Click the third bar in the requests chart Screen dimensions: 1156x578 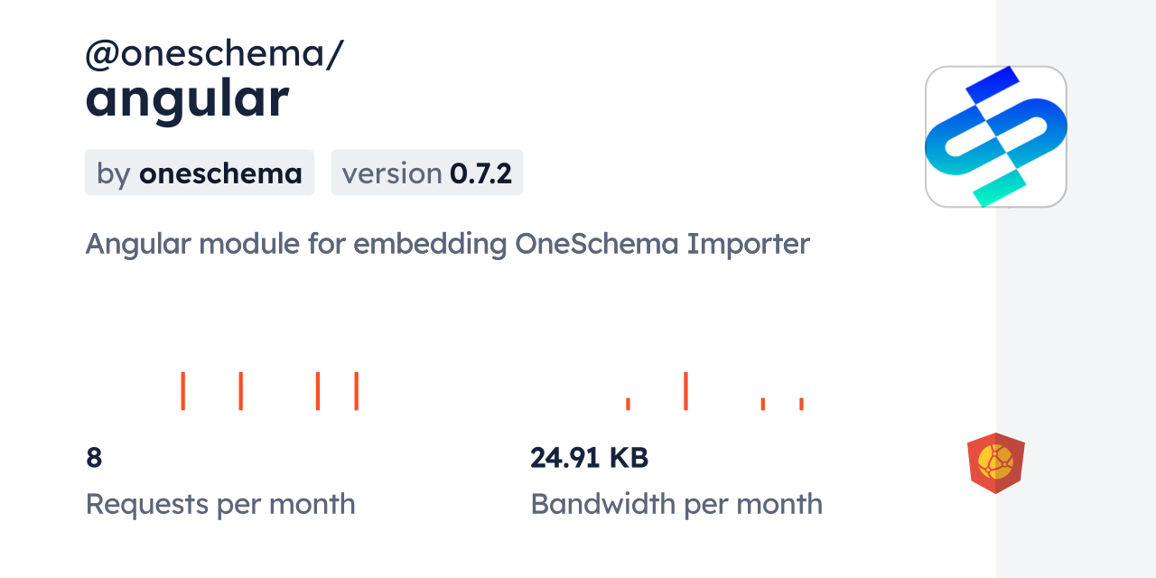coord(318,391)
